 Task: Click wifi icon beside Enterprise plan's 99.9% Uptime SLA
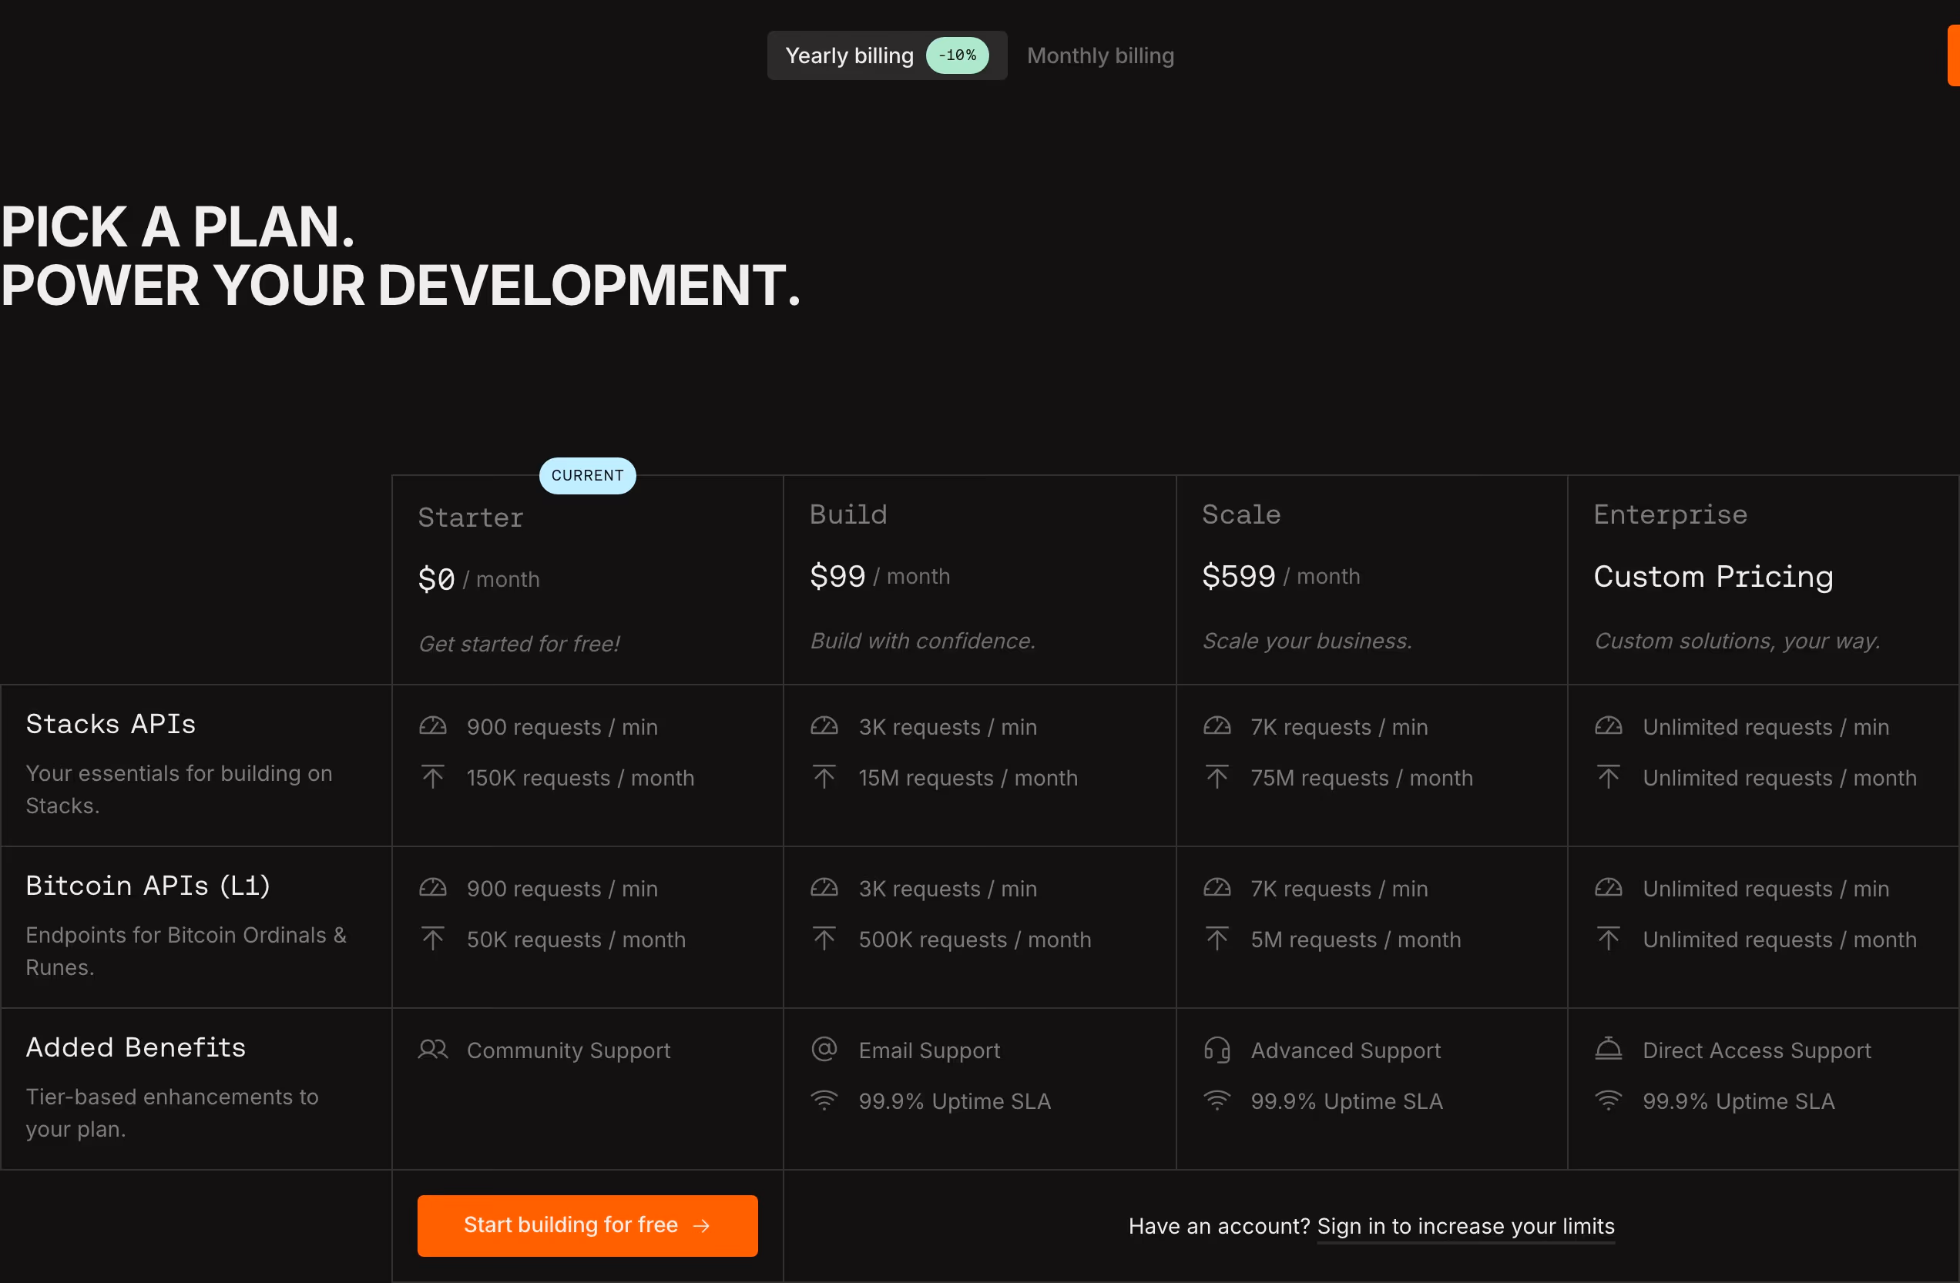tap(1608, 1100)
